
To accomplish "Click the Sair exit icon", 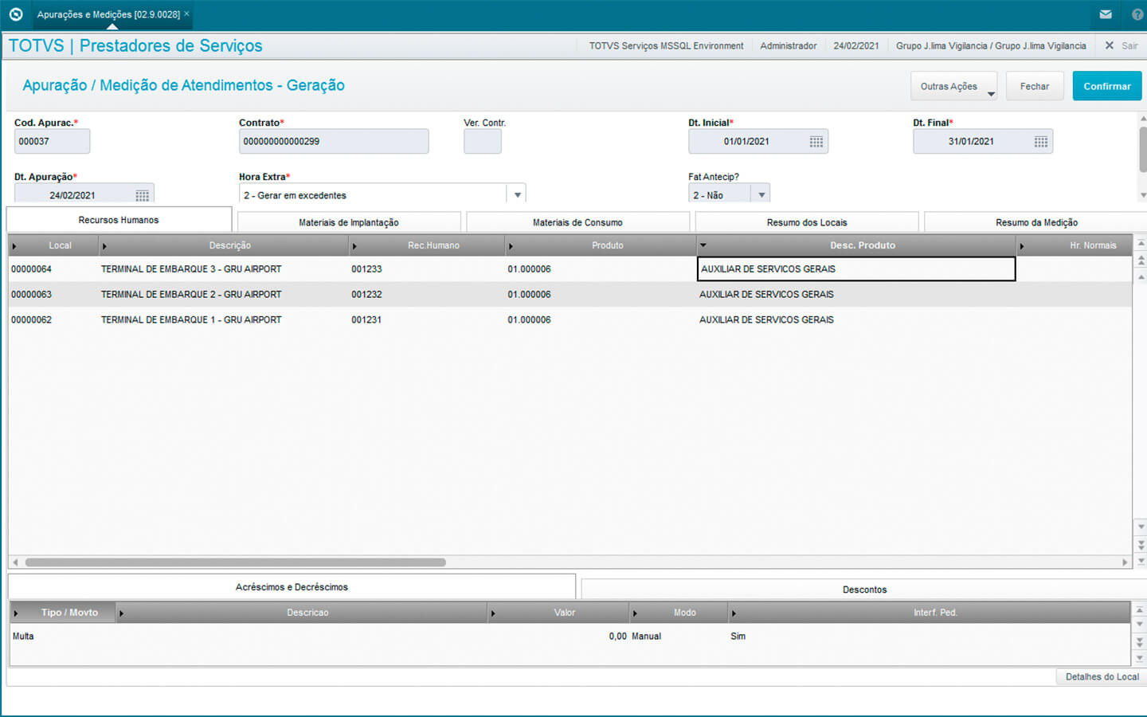I will 1110,45.
